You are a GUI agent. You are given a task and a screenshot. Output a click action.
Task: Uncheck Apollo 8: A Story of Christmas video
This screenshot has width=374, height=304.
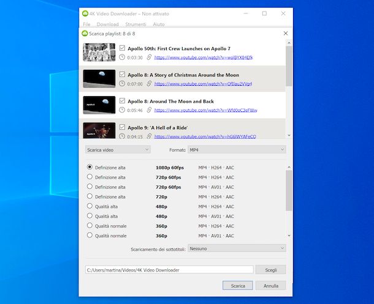[122, 75]
